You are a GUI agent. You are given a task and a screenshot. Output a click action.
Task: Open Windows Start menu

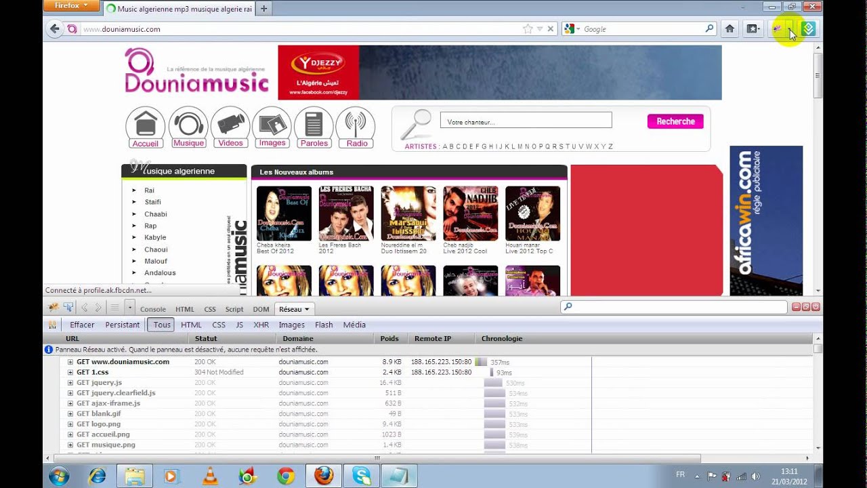point(59,476)
